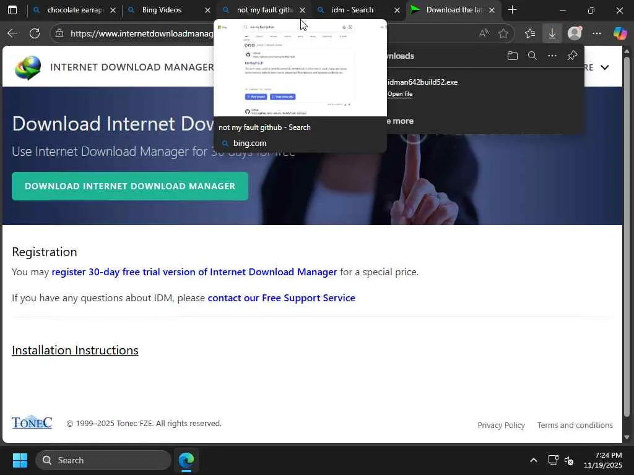Click the Tonec logo in footer

pos(32,422)
